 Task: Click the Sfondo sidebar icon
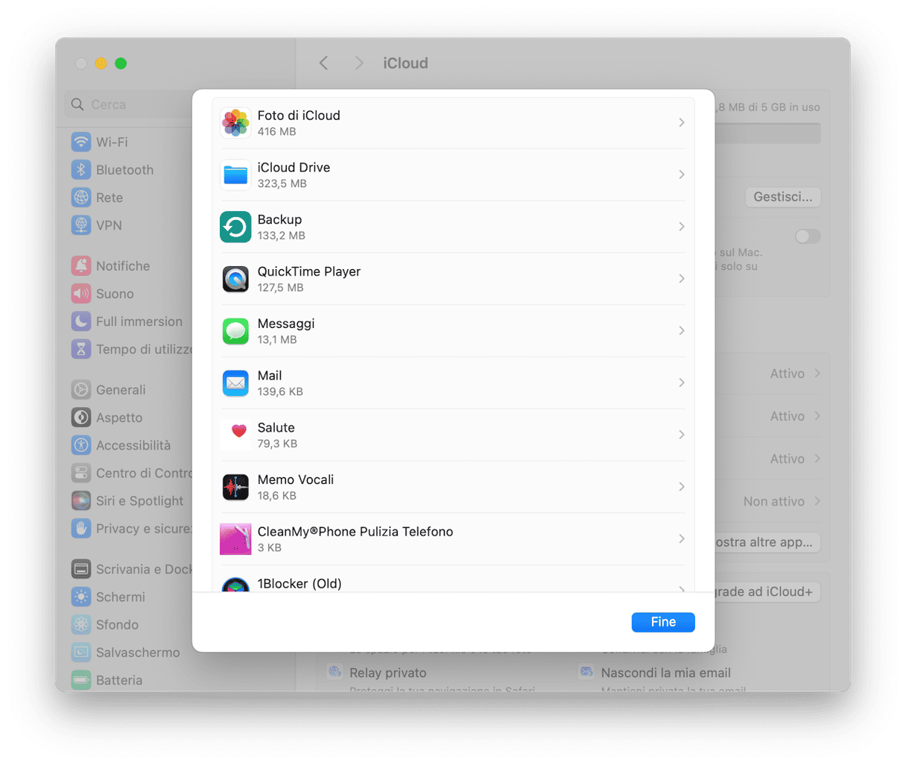coord(81,625)
